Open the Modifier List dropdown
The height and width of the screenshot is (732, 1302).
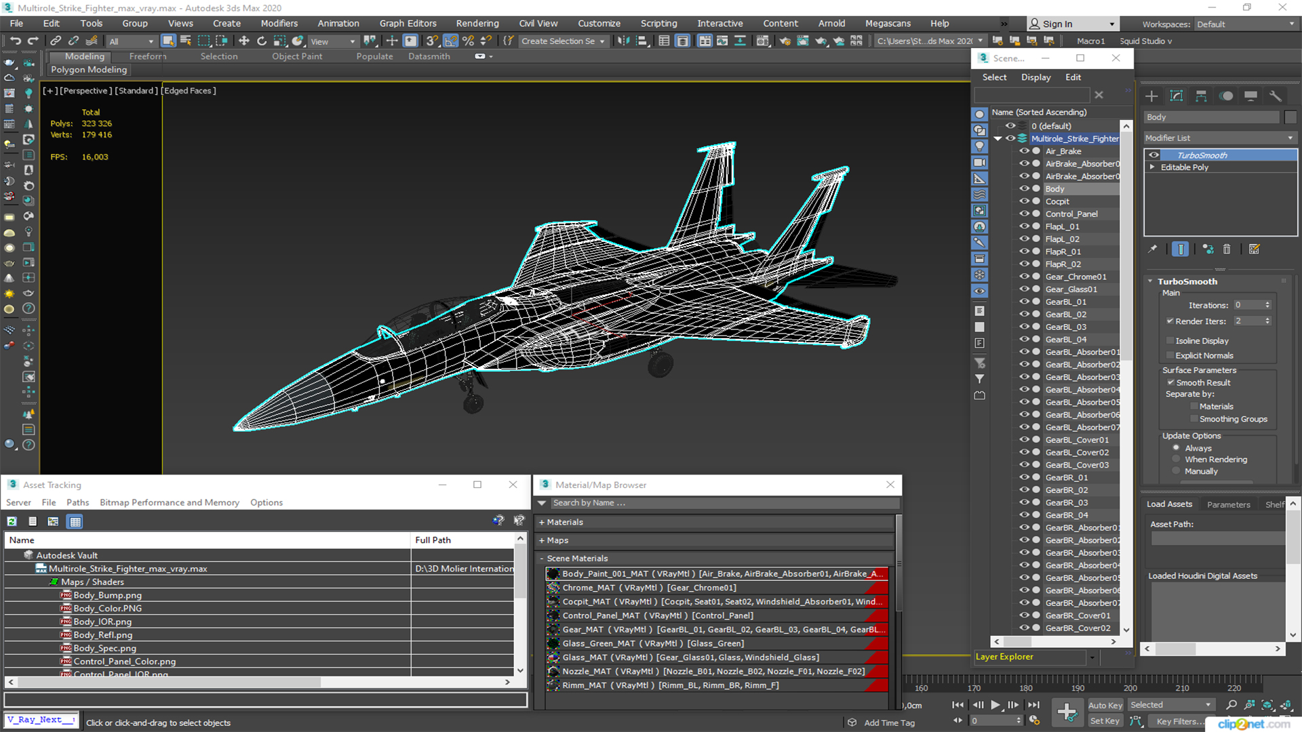tap(1219, 138)
